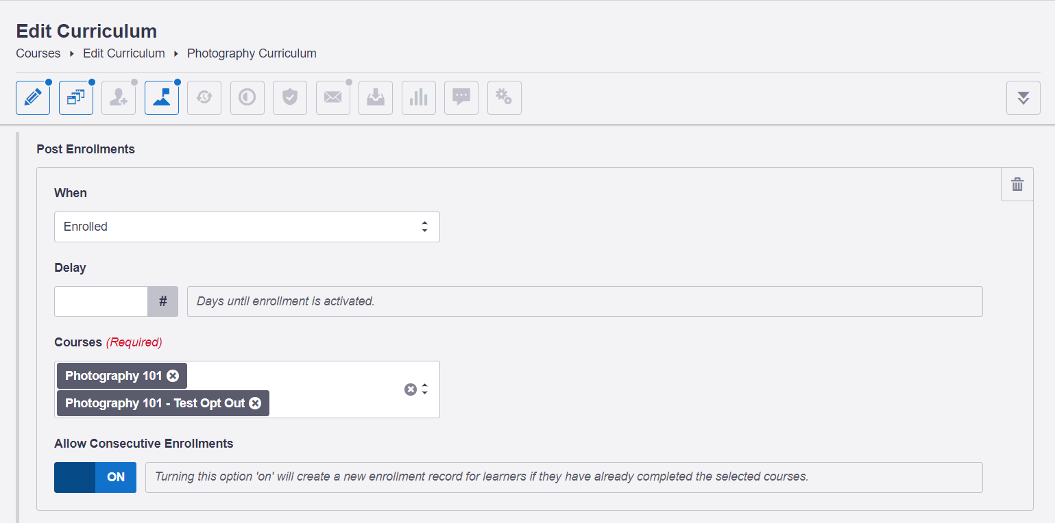Open the clock history toolbar icon

[x=204, y=98]
